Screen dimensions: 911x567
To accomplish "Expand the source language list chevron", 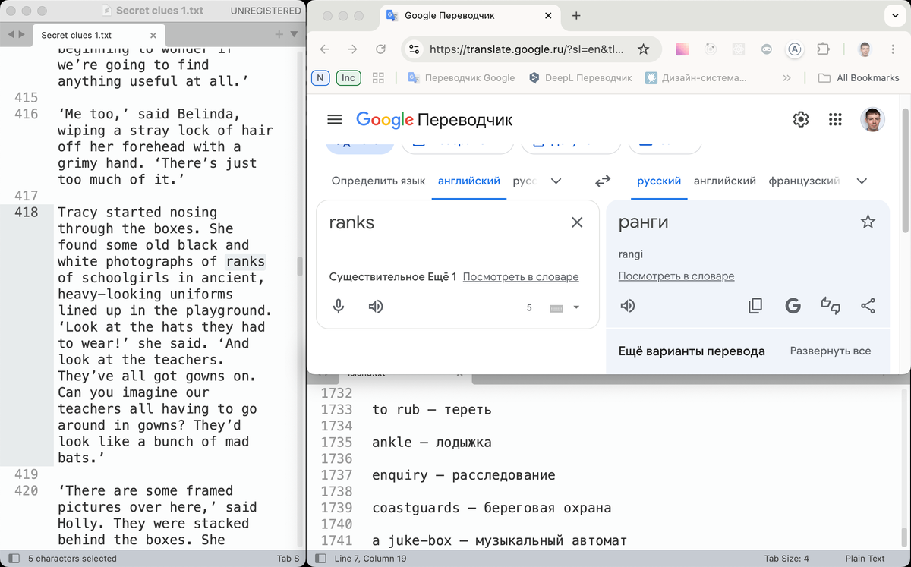I will (x=556, y=181).
